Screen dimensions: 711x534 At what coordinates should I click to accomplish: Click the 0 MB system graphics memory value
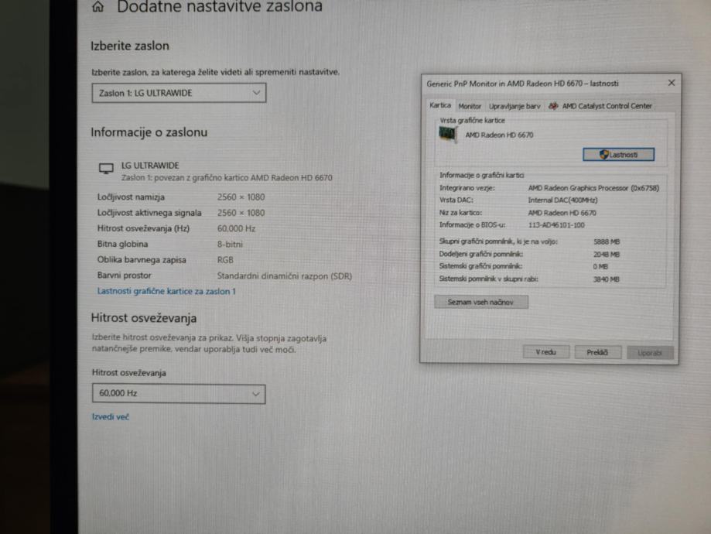click(600, 267)
